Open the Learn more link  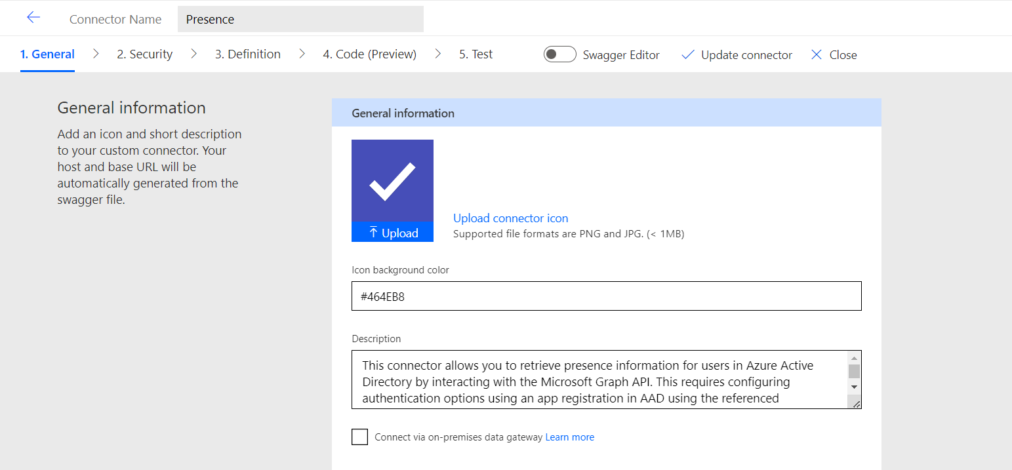[569, 437]
